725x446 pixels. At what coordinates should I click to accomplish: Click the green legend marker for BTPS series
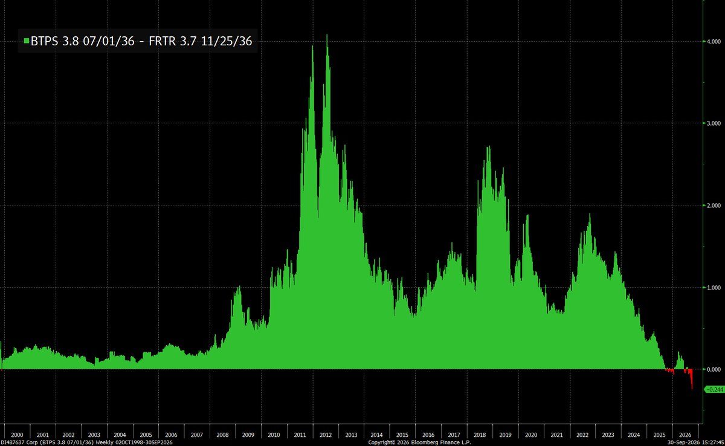pos(27,41)
